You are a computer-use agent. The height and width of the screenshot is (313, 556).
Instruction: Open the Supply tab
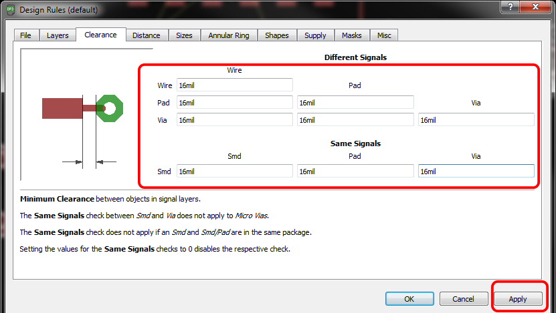point(315,35)
